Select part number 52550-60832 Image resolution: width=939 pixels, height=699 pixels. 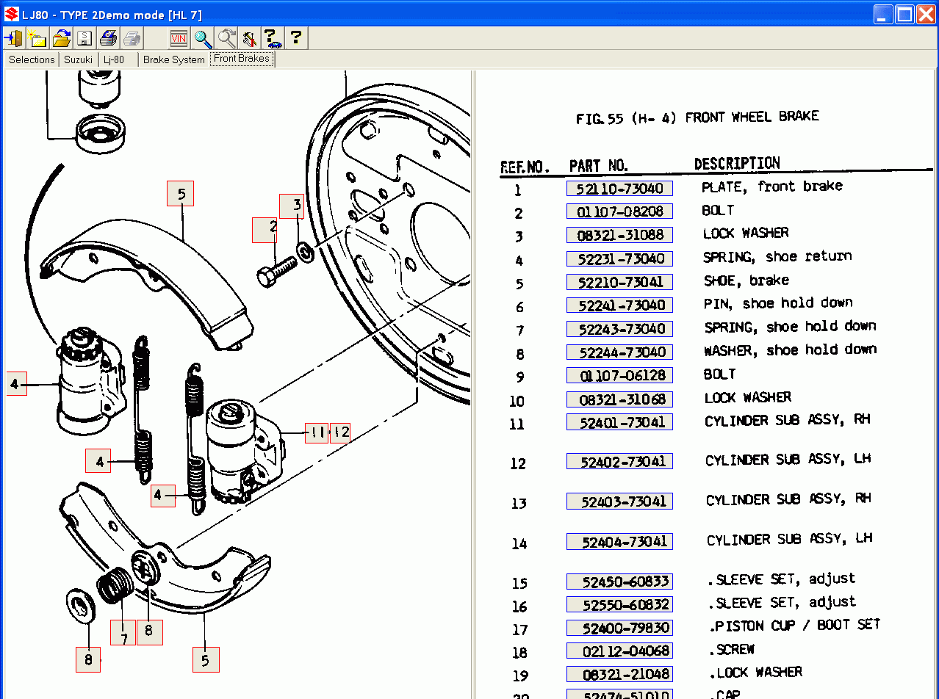tap(619, 604)
